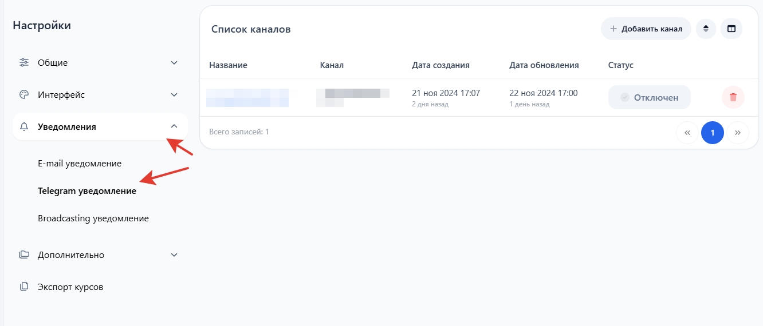Image resolution: width=763 pixels, height=326 pixels.
Task: Expand the Общие section chevron
Action: (174, 62)
